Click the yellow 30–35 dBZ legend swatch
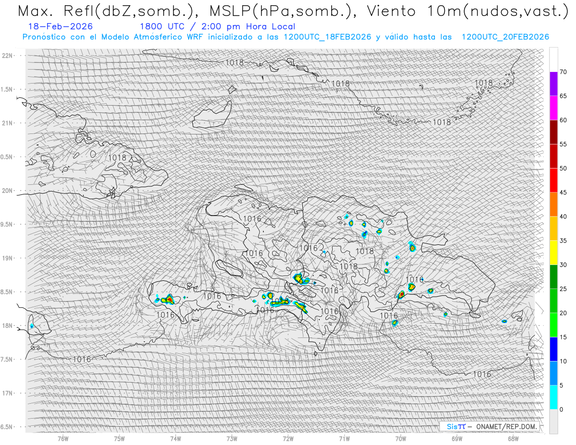The image size is (576, 445). point(553,253)
